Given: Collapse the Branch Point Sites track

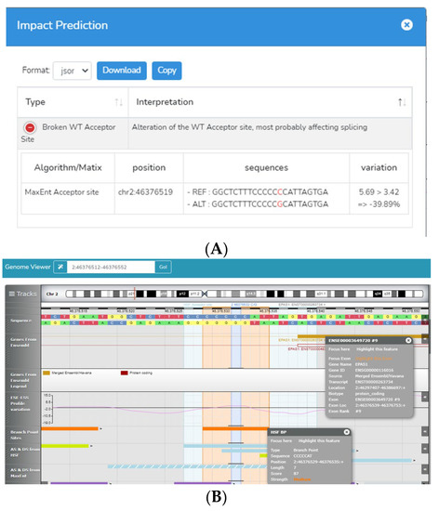Looking at the screenshot, I should [x=425, y=431].
